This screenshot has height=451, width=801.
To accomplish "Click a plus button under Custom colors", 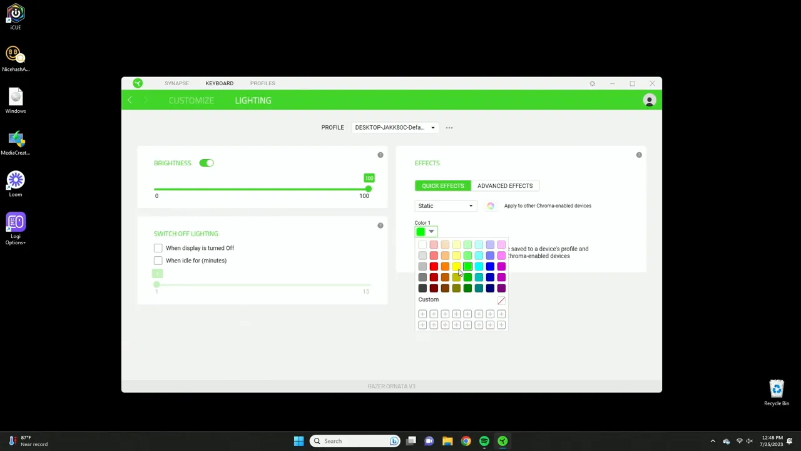I will (x=422, y=313).
